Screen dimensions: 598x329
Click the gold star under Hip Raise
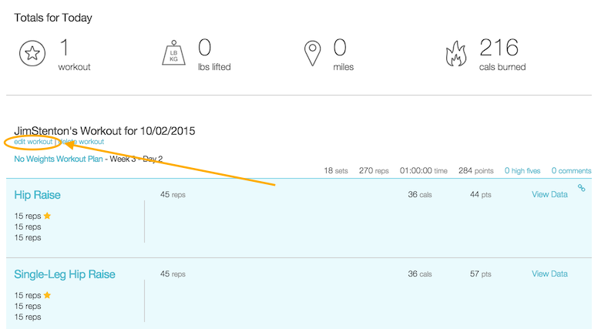(48, 216)
